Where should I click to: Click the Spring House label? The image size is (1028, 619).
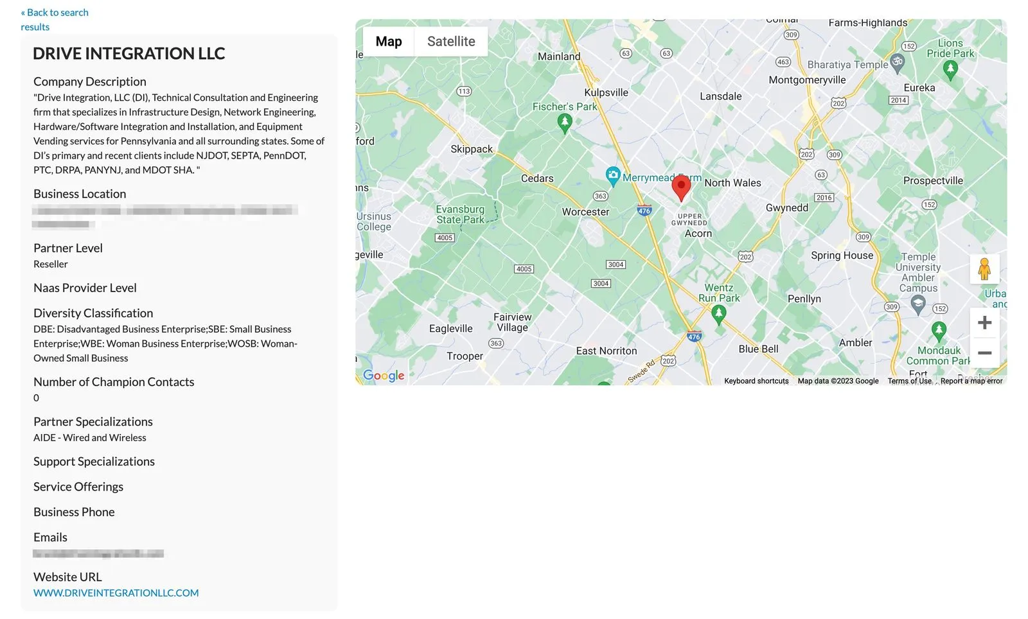coord(842,256)
